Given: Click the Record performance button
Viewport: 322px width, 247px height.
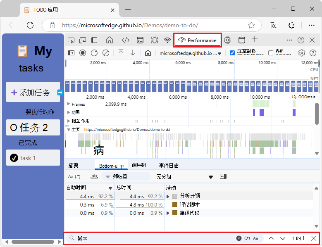Looking at the screenshot, I should click(83, 53).
